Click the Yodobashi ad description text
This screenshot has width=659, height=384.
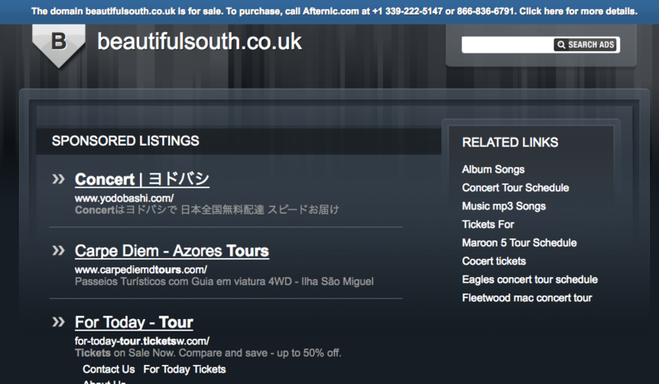(207, 210)
